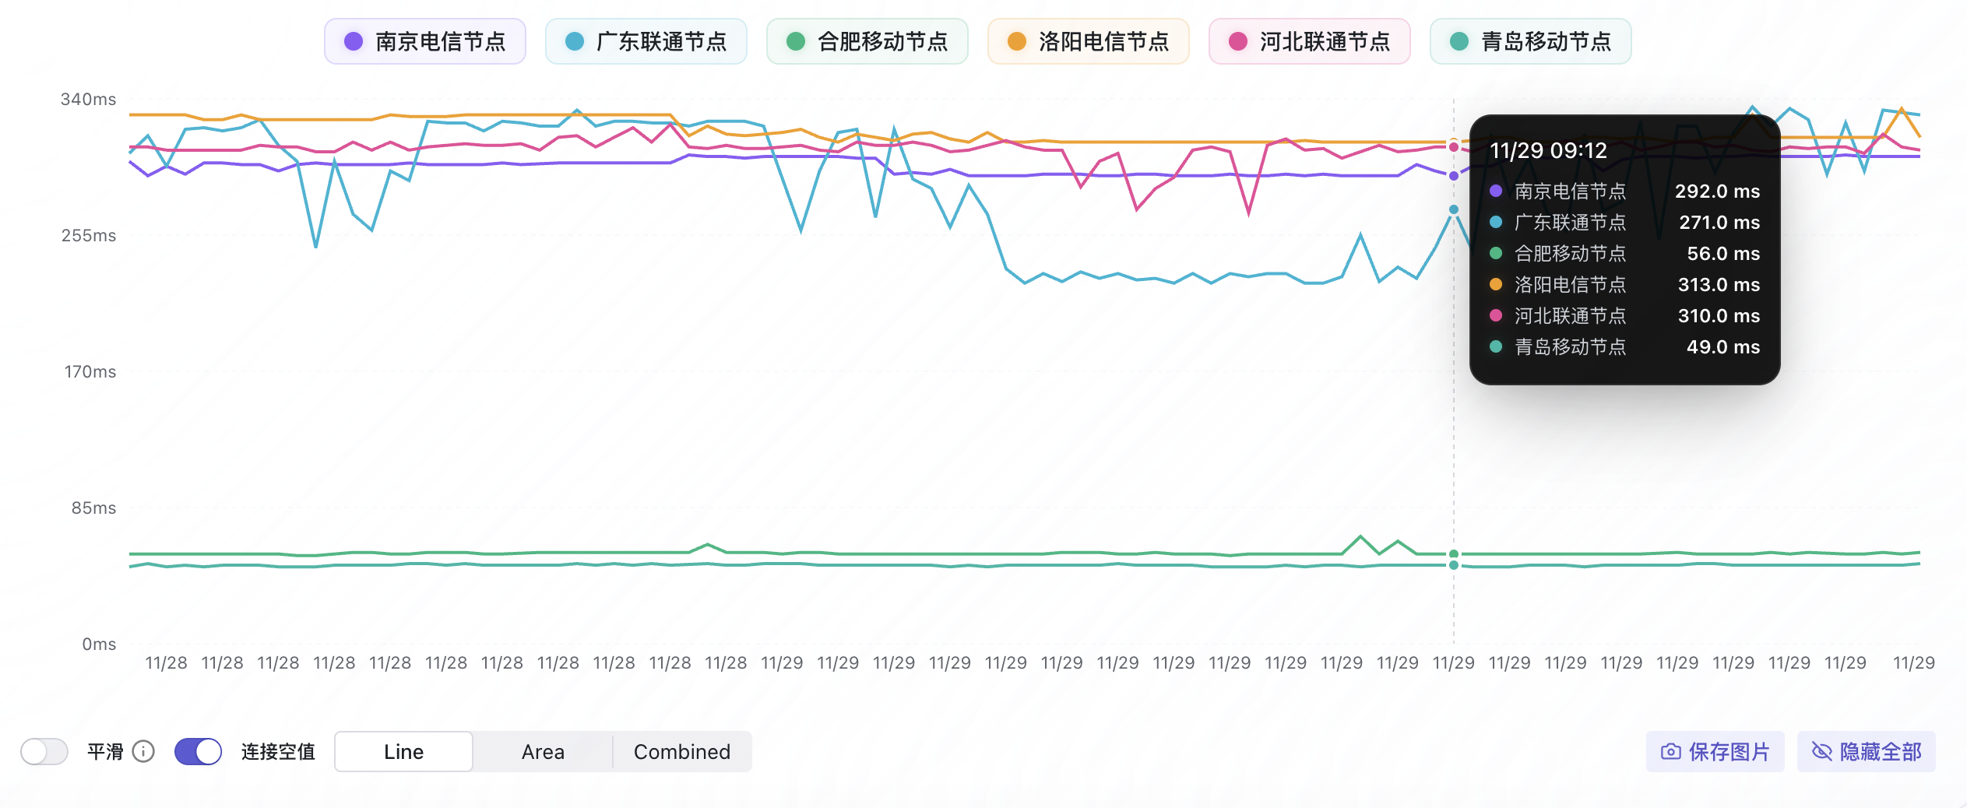Switch to the Area chart tab
Viewport: 1967px width, 808px height.
point(543,751)
